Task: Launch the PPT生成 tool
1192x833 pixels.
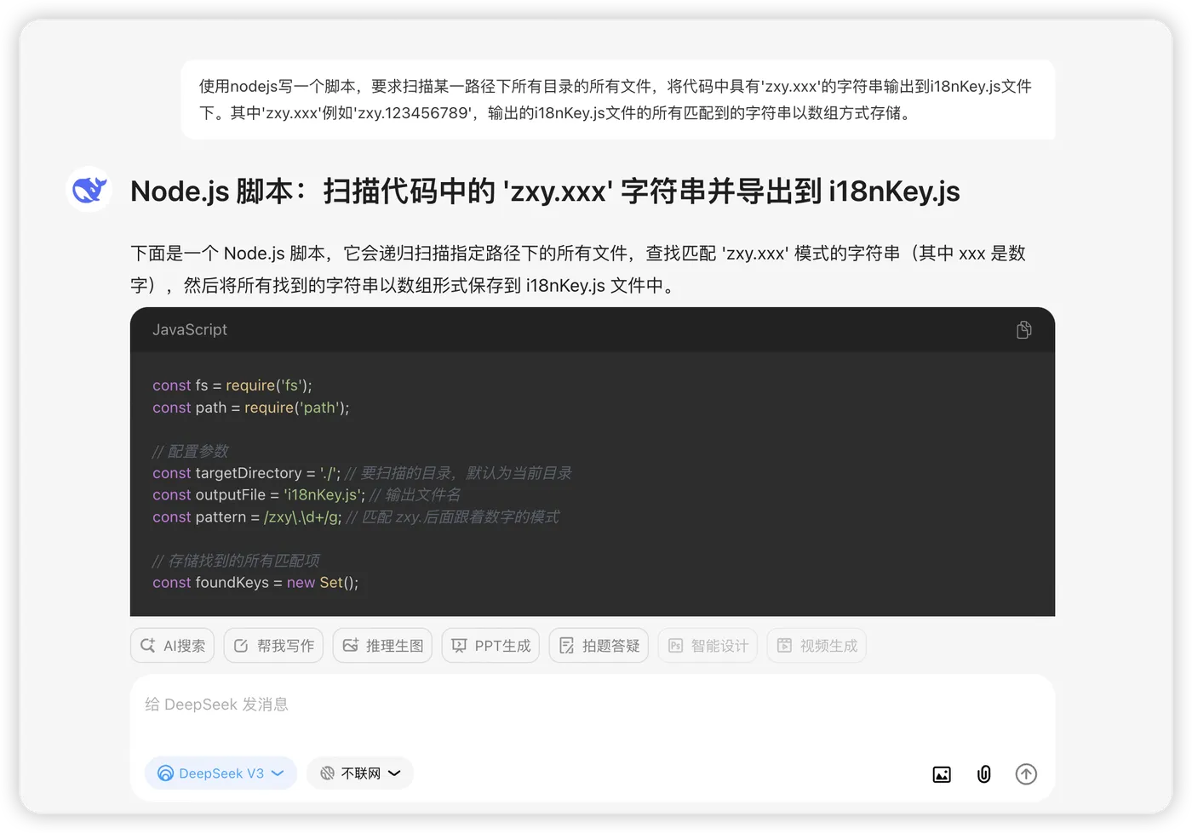Action: click(x=490, y=646)
